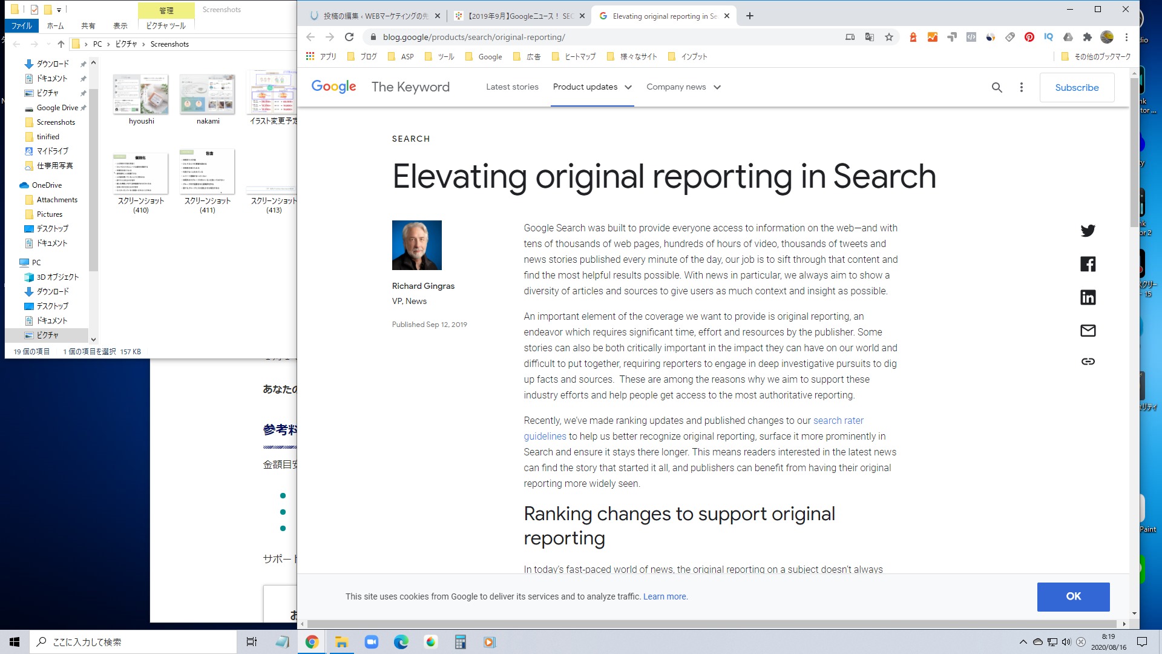The height and width of the screenshot is (654, 1162).
Task: Open Apps shortcut in bookmarks bar
Action: tap(321, 56)
